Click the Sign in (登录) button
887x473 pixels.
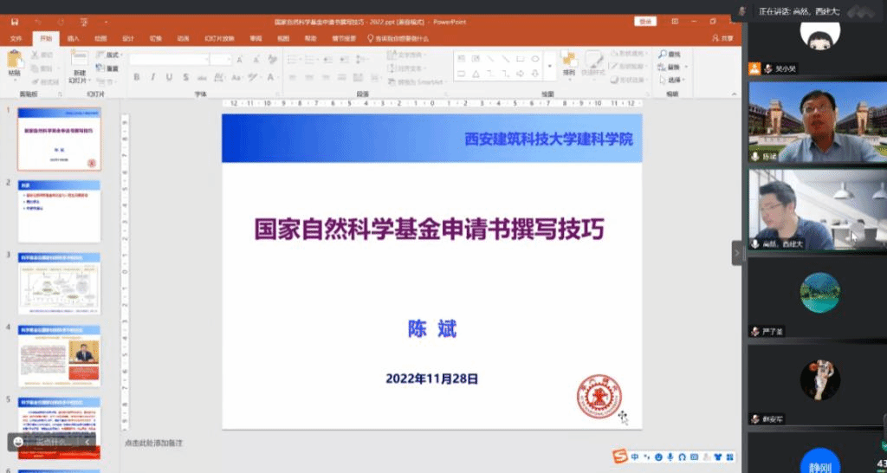645,21
